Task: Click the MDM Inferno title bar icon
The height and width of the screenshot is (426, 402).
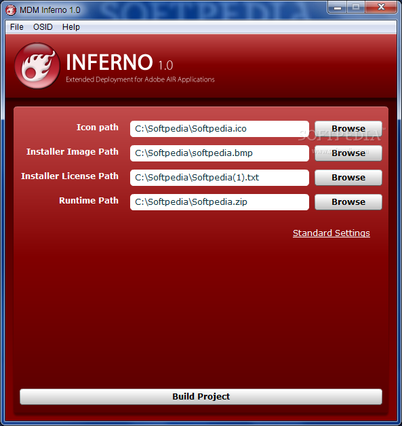Action: pyautogui.click(x=11, y=10)
